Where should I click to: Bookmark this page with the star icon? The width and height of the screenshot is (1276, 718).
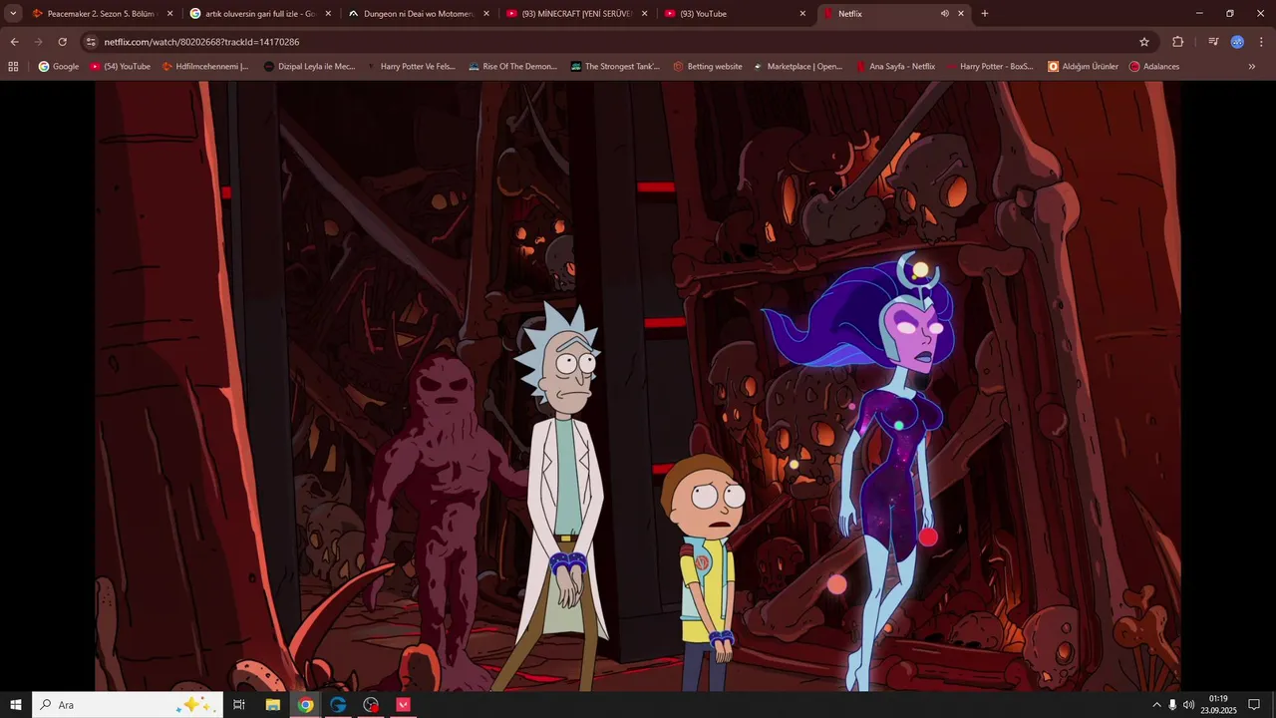(x=1144, y=42)
